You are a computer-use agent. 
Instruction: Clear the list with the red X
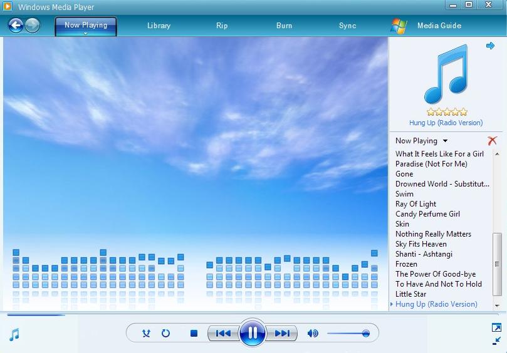click(x=492, y=140)
